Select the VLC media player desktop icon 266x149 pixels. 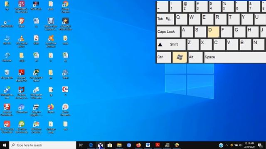pos(22,41)
